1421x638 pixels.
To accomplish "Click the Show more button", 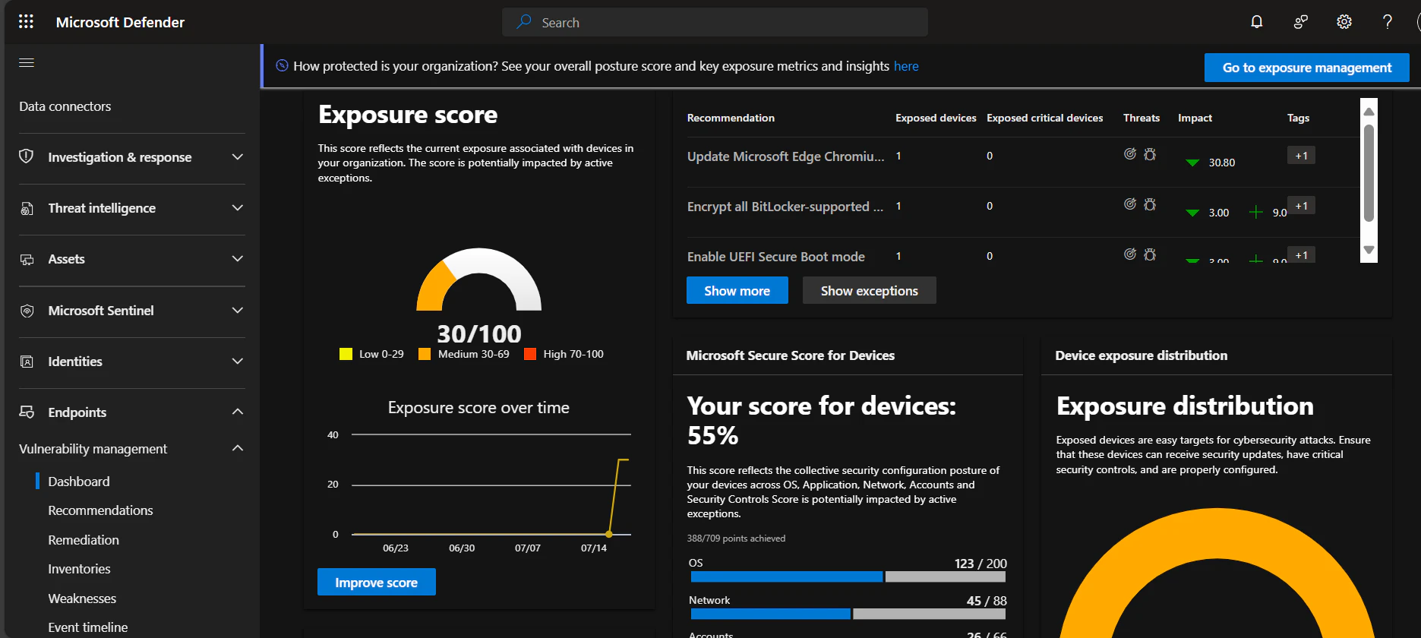I will click(x=737, y=290).
